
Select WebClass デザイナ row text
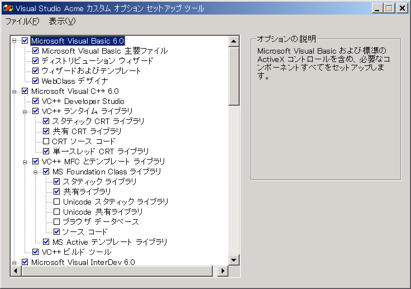pyautogui.click(x=75, y=81)
